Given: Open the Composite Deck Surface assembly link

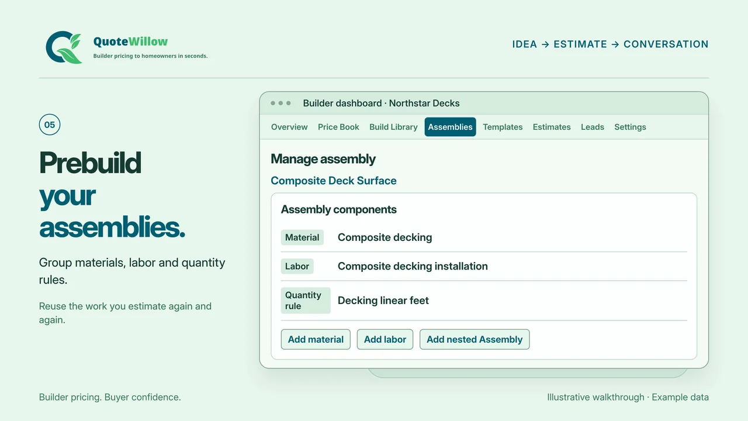Looking at the screenshot, I should [334, 181].
